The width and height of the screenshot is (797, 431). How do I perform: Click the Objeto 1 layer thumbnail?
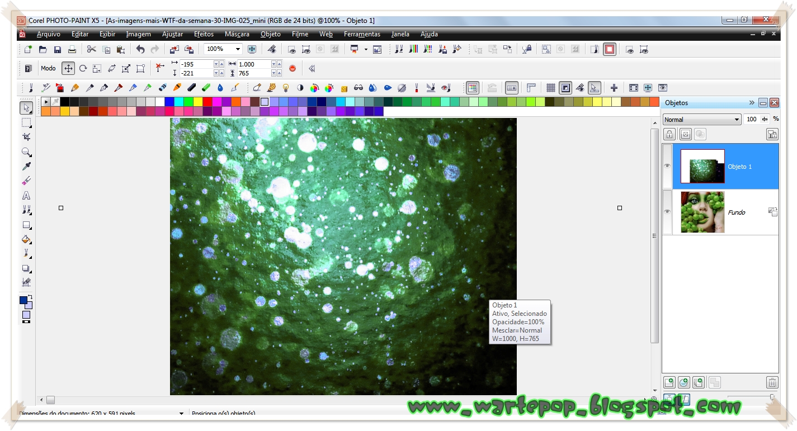[702, 166]
